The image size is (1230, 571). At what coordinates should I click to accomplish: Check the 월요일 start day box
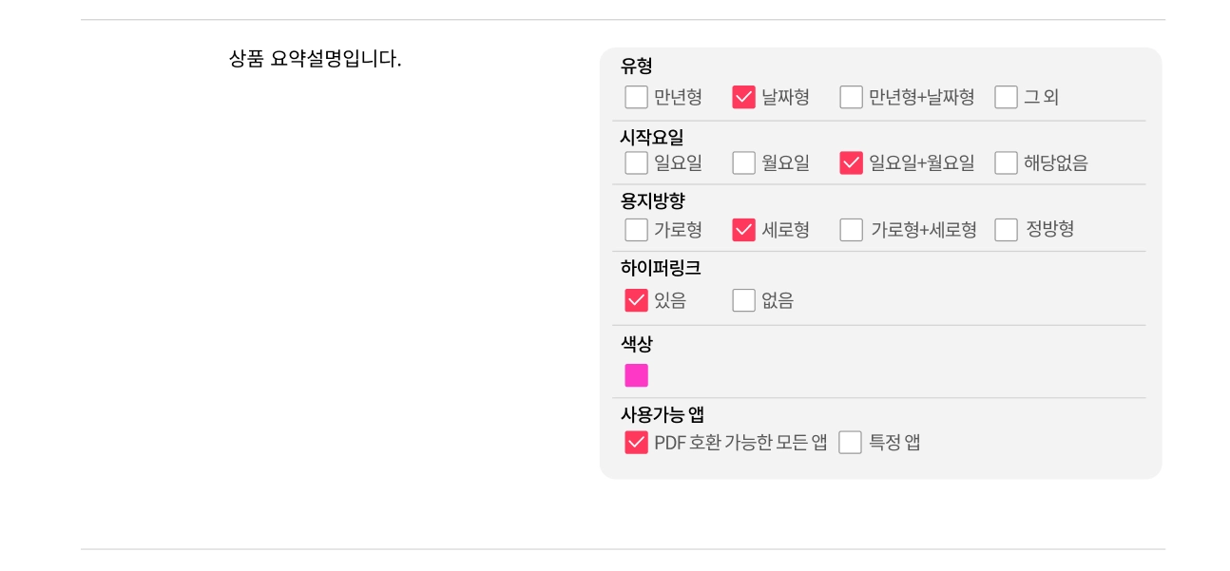click(743, 162)
